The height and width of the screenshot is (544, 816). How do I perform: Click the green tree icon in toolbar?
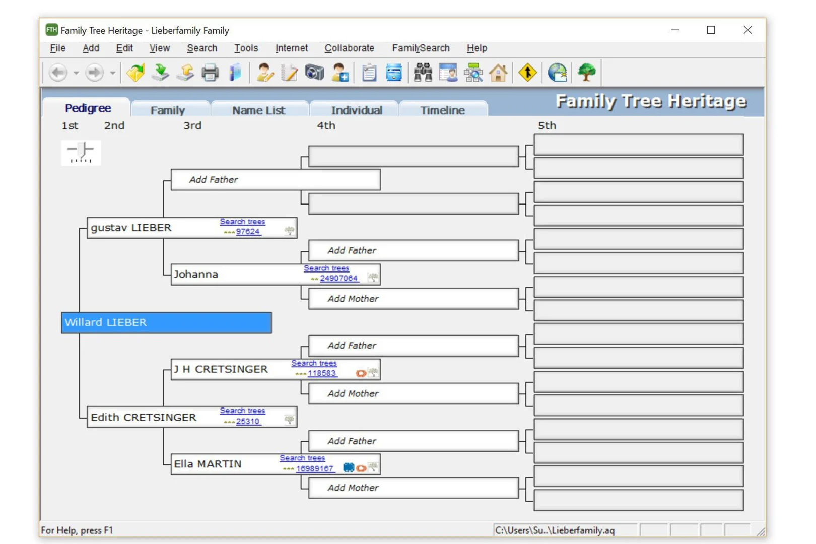pyautogui.click(x=586, y=73)
